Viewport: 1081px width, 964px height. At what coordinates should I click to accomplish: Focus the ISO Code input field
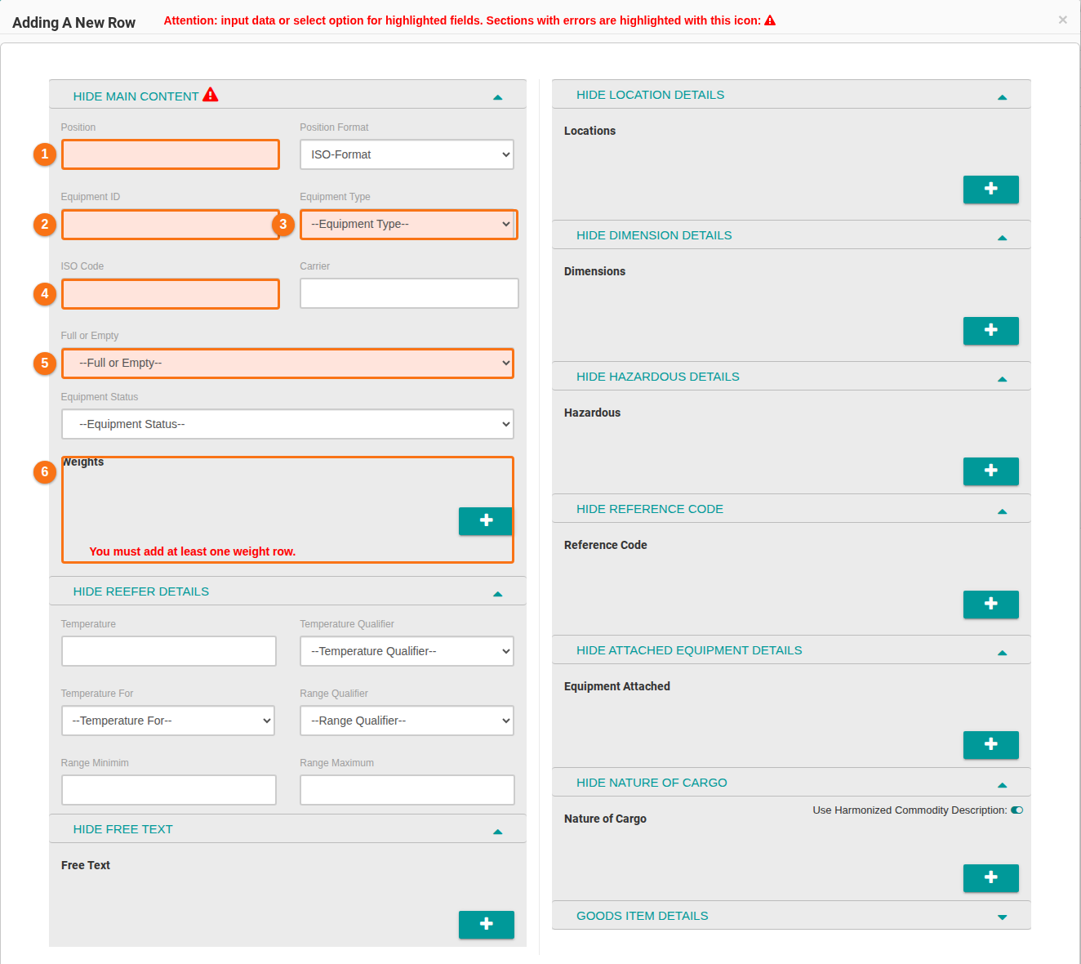point(171,293)
